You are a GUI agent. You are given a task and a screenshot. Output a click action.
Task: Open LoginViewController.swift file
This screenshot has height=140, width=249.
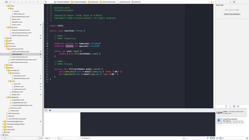pyautogui.click(x=19, y=62)
